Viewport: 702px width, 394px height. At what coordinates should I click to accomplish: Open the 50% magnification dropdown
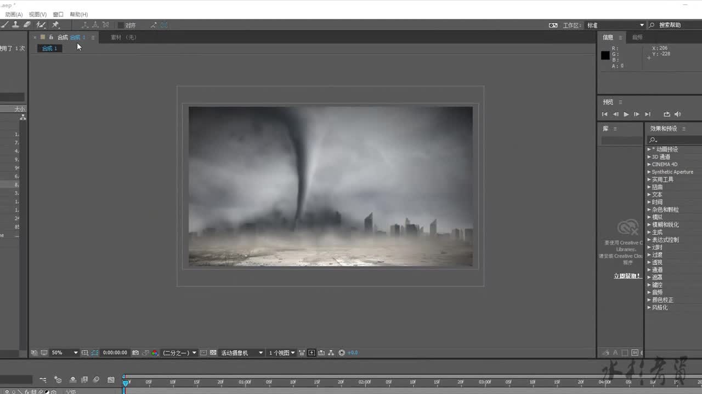point(65,353)
